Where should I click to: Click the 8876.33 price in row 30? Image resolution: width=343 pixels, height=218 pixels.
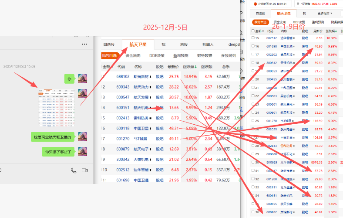click(x=317, y=163)
